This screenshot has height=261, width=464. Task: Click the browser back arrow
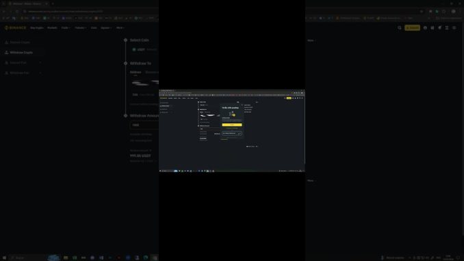(x=4, y=11)
